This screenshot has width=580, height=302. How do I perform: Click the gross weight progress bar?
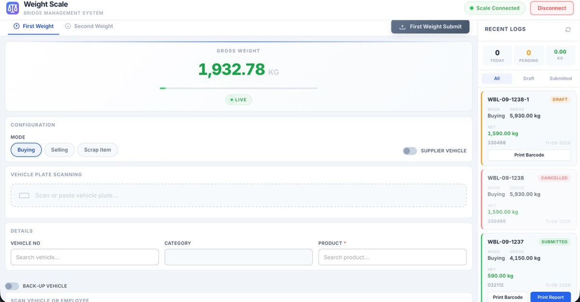pos(239,88)
